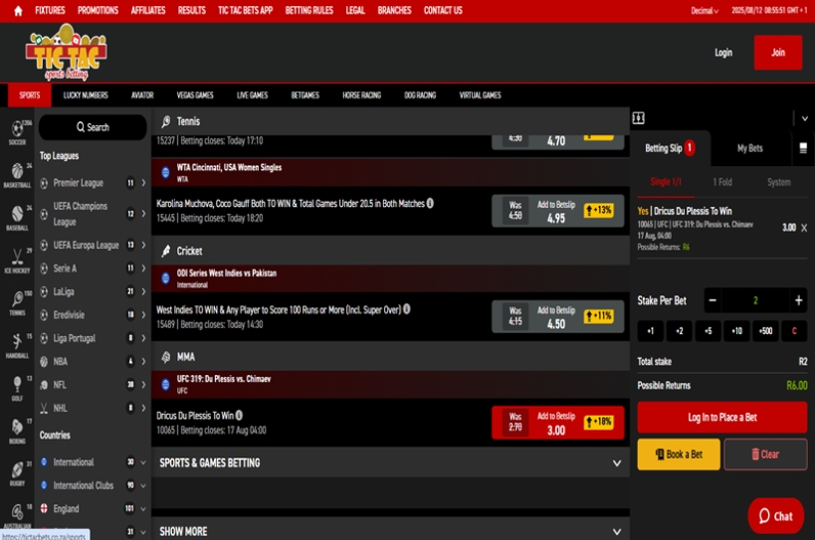The width and height of the screenshot is (815, 540).
Task: Open the Decimal odds format dropdown
Action: tap(705, 11)
